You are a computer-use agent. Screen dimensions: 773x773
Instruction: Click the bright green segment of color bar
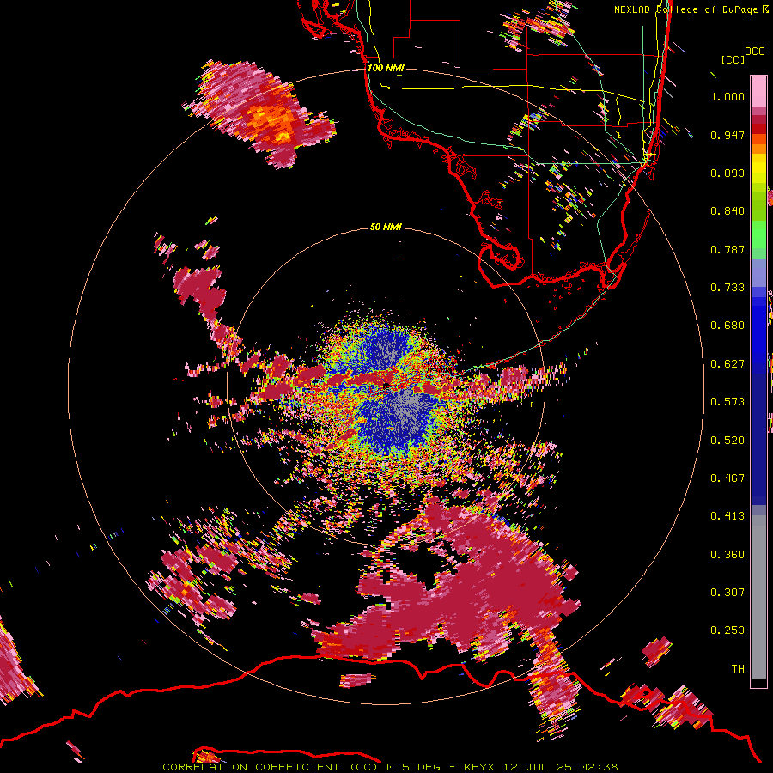[758, 234]
